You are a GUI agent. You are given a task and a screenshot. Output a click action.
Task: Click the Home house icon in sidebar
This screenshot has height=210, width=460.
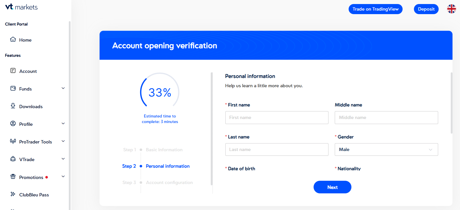13,39
